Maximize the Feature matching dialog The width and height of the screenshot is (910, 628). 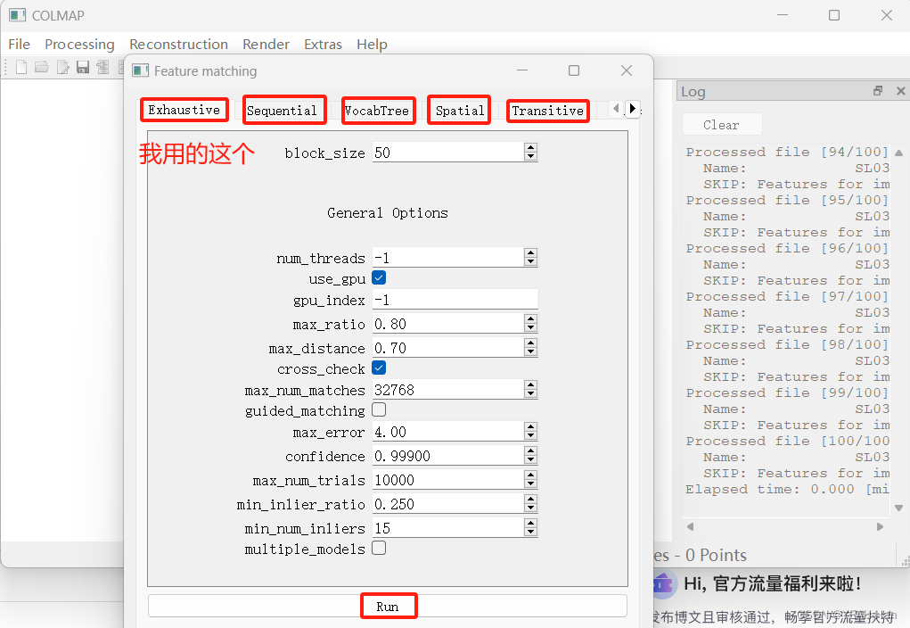(573, 70)
